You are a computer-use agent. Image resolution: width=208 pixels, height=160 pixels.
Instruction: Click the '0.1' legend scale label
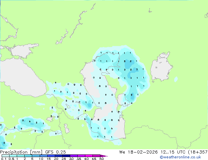point(4,159)
